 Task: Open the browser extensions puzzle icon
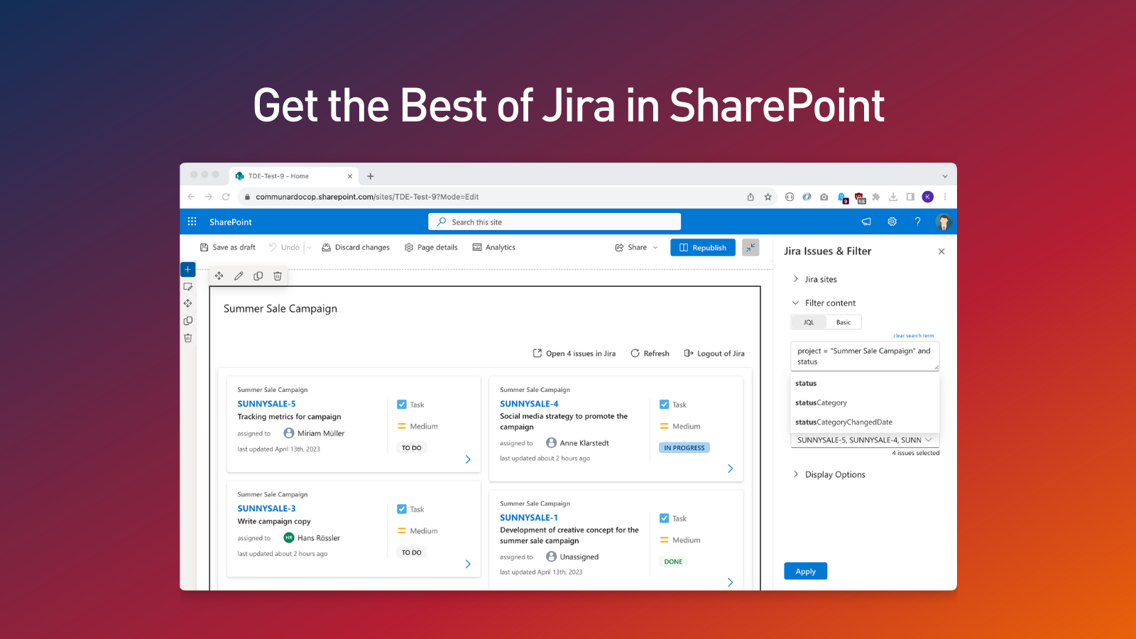coord(875,197)
